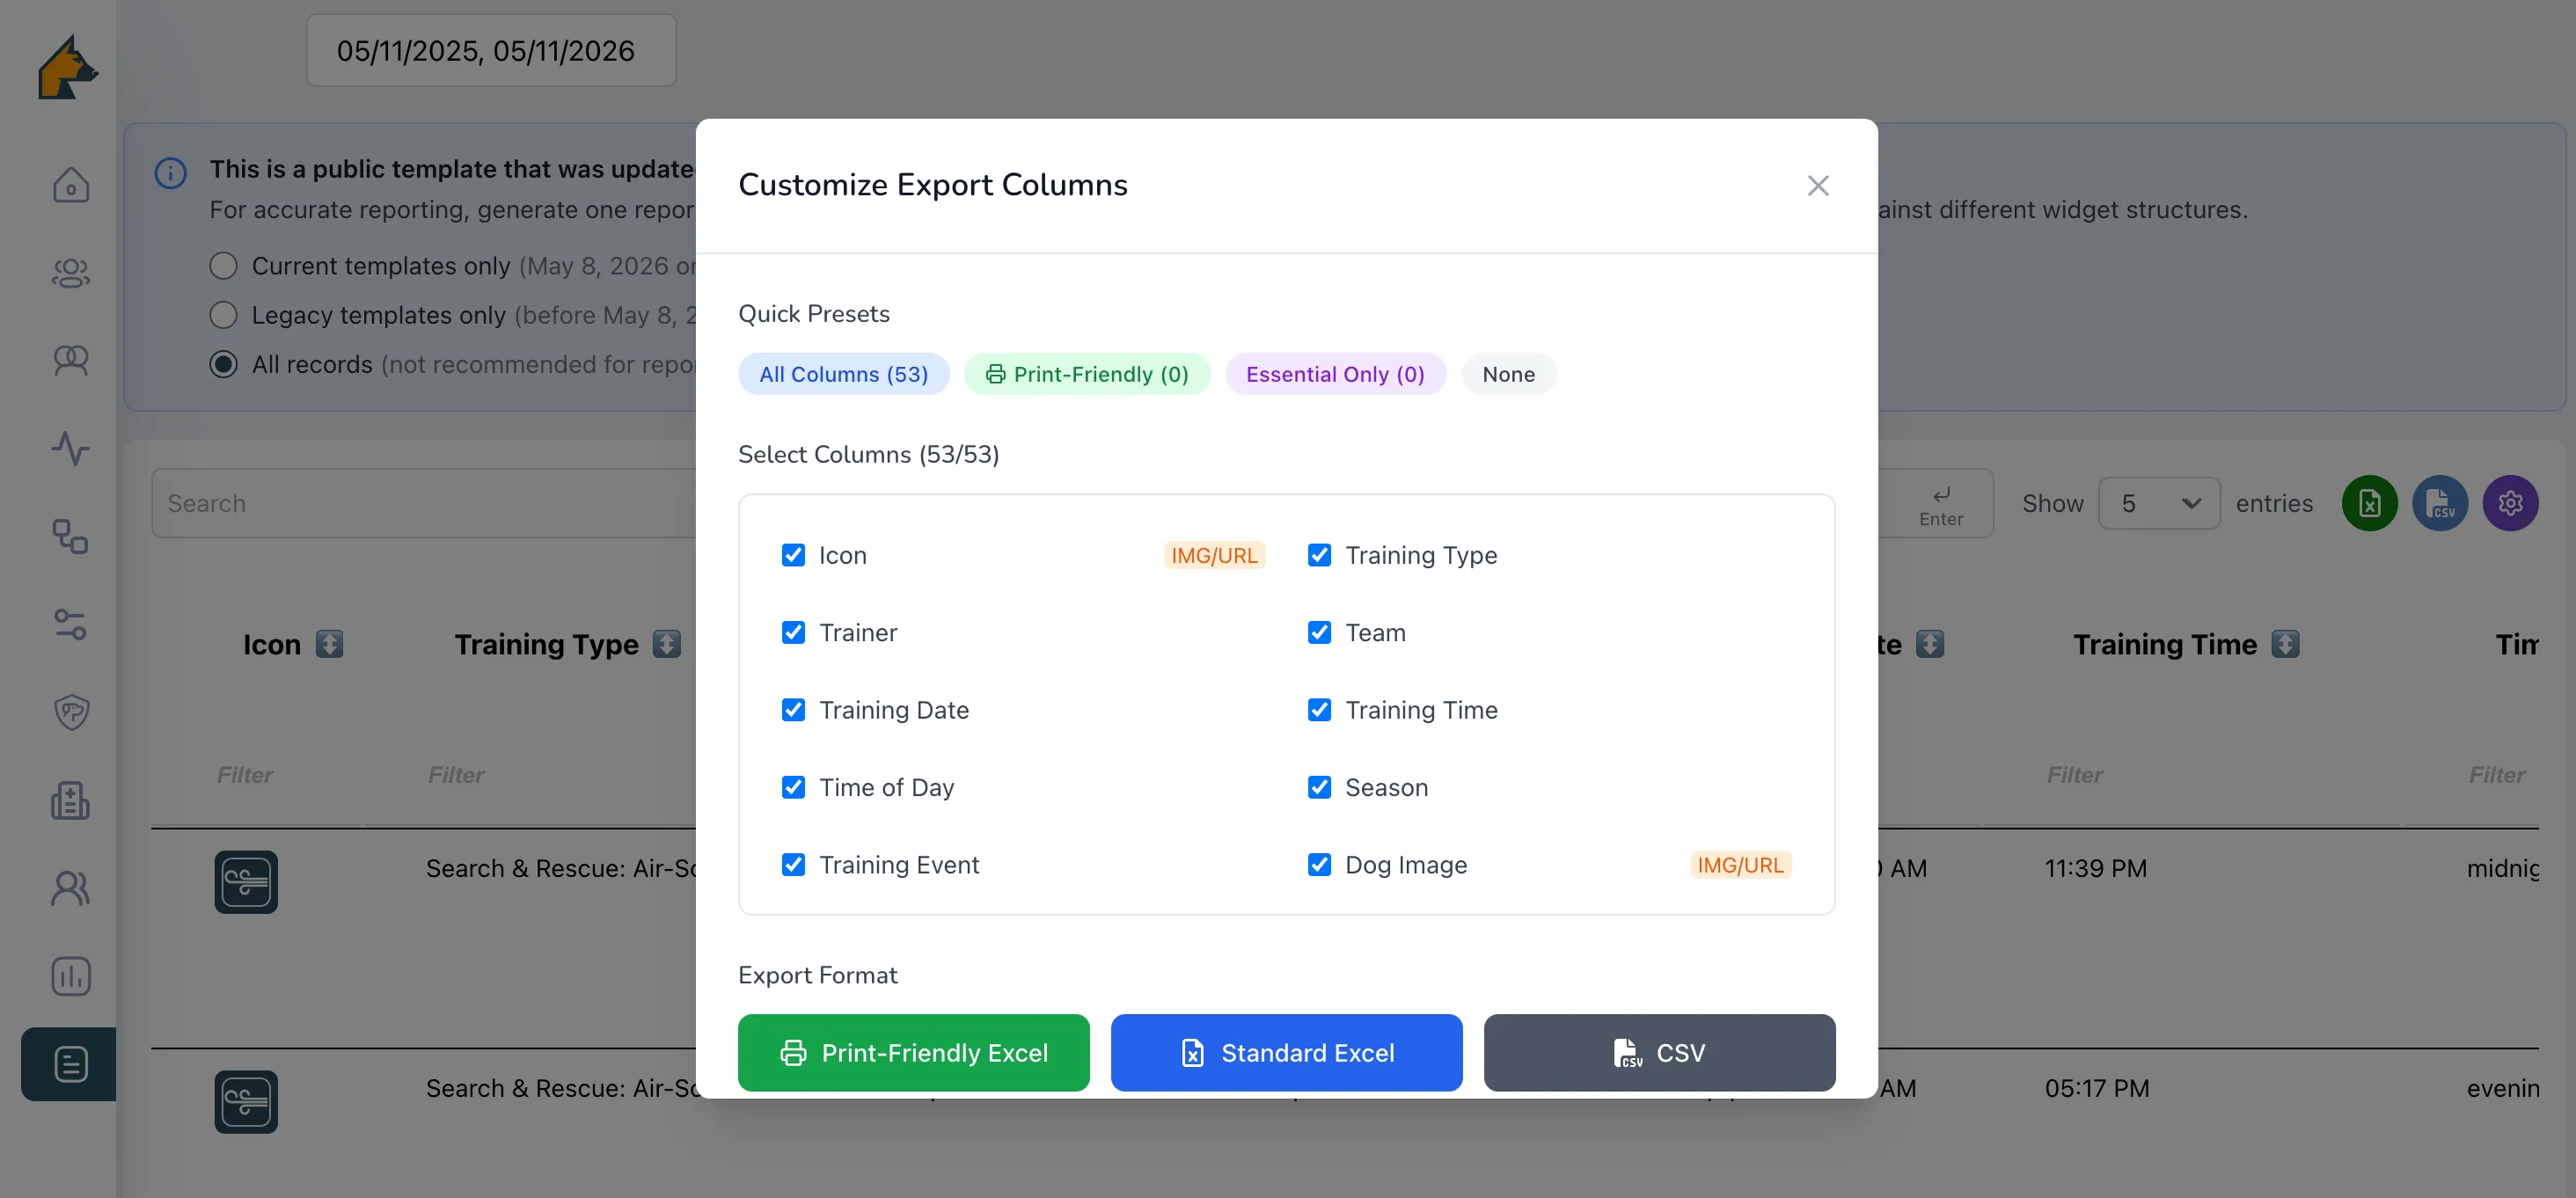Open the Home sidebar icon

[x=70, y=185]
